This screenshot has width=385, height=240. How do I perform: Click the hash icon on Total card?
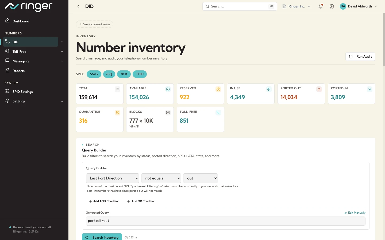pos(118,89)
